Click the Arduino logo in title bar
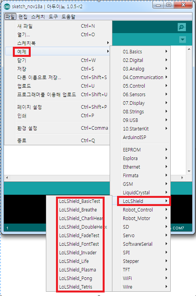The height and width of the screenshot is (296, 196). [x=7, y=7]
